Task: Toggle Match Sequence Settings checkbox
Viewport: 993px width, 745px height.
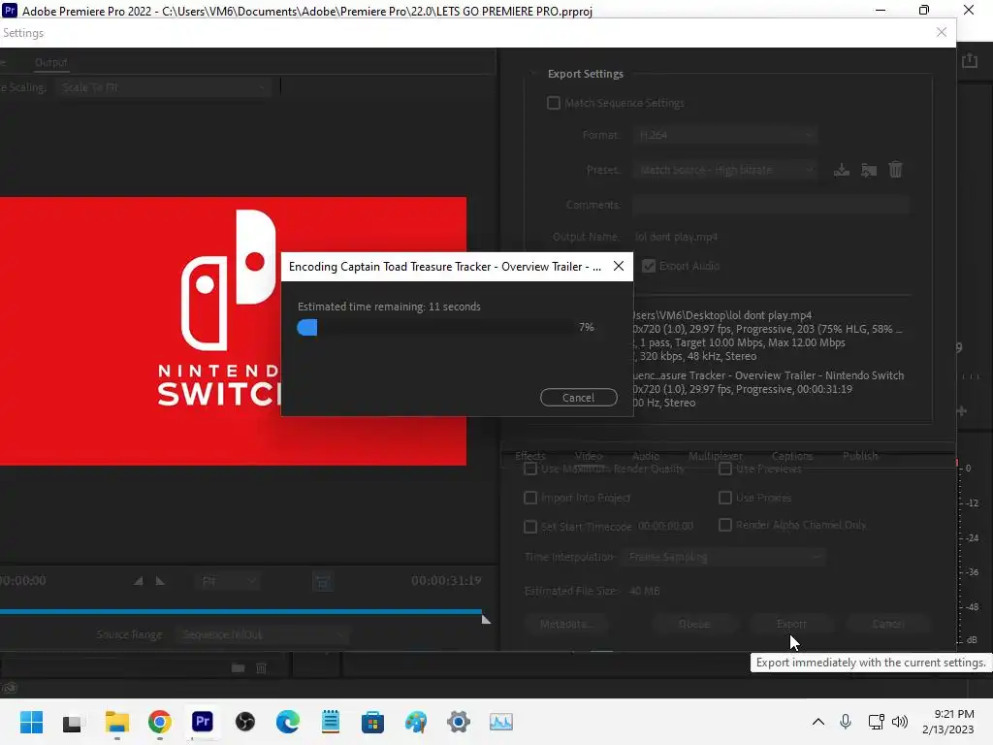Action: tap(554, 103)
